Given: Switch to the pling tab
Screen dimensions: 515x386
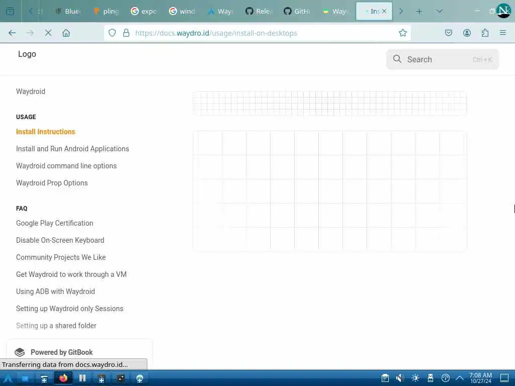Looking at the screenshot, I should (x=106, y=11).
